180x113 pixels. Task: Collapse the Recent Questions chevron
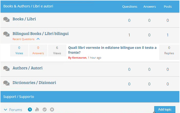(38, 39)
